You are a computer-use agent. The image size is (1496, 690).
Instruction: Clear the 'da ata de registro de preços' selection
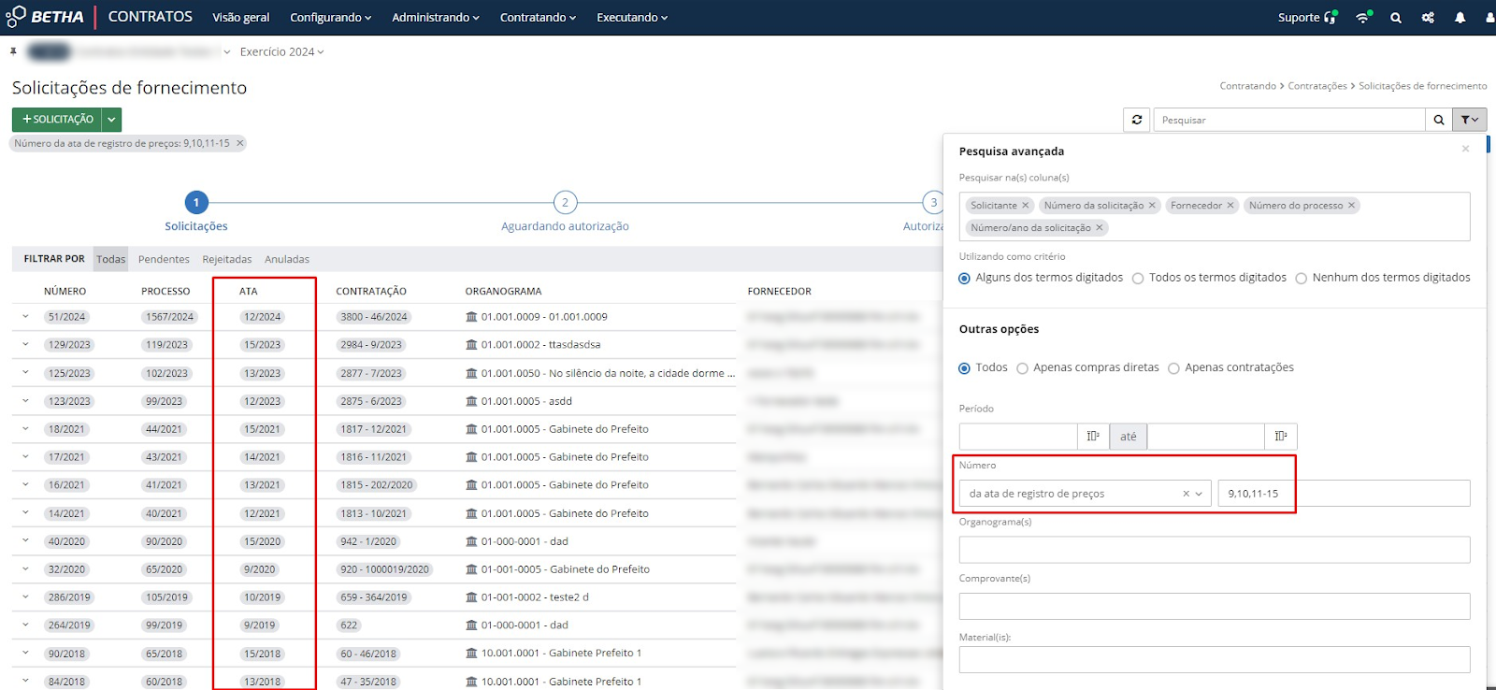tap(1186, 494)
